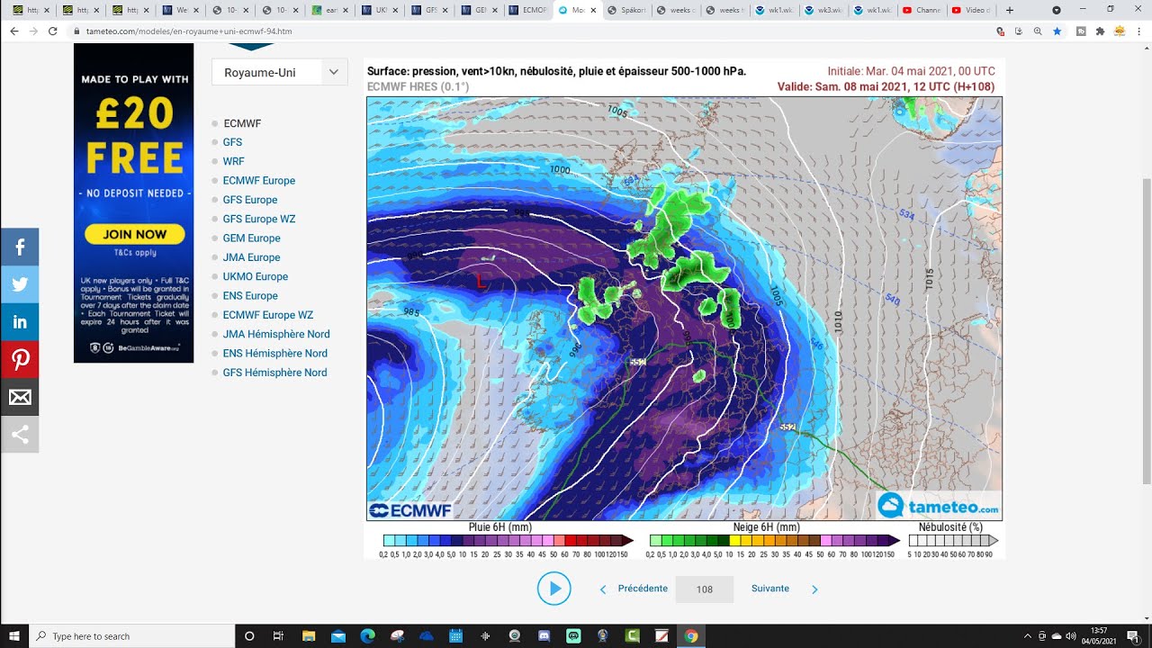1152x648 pixels.
Task: Click the frame number 108 field
Action: (x=704, y=589)
